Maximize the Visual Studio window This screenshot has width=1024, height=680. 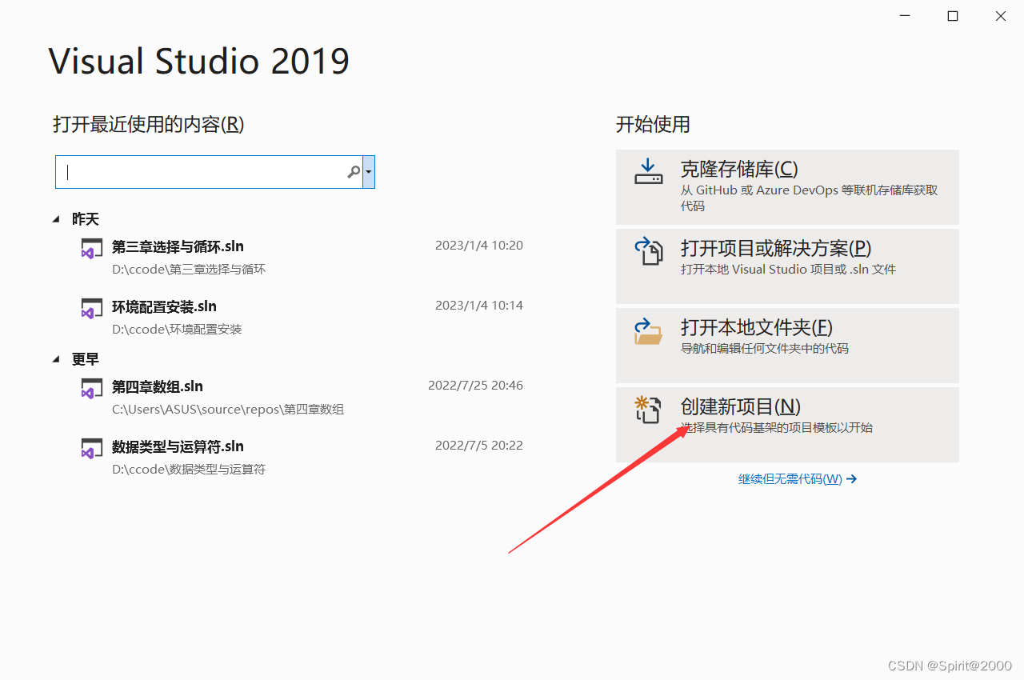pyautogui.click(x=953, y=16)
